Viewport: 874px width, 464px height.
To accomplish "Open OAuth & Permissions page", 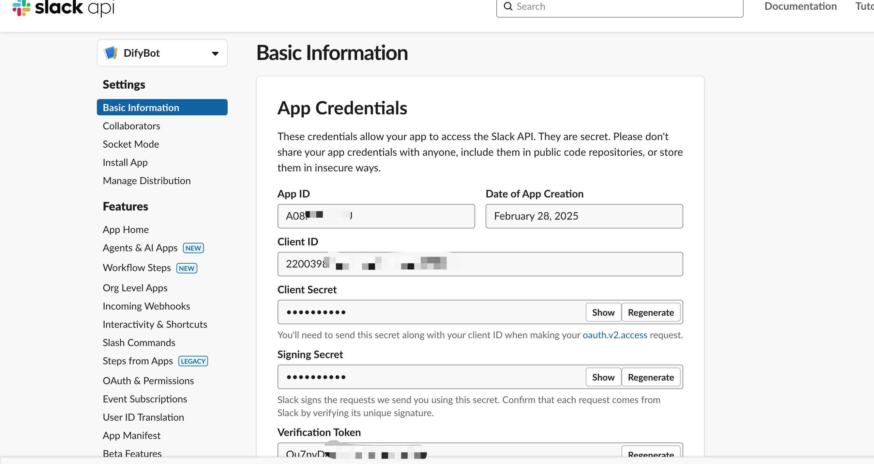I will 148,381.
